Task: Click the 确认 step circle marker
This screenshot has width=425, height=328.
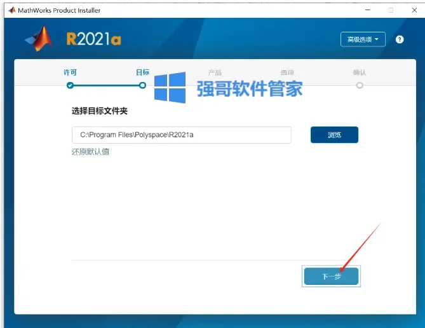Action: pos(360,85)
